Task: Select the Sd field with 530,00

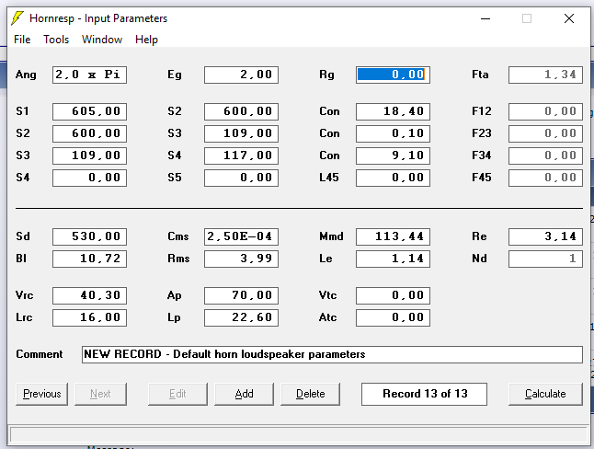Action: (x=89, y=236)
